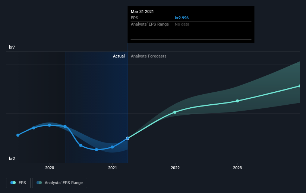Click the lowest EPS point in late 2020

pos(97,150)
